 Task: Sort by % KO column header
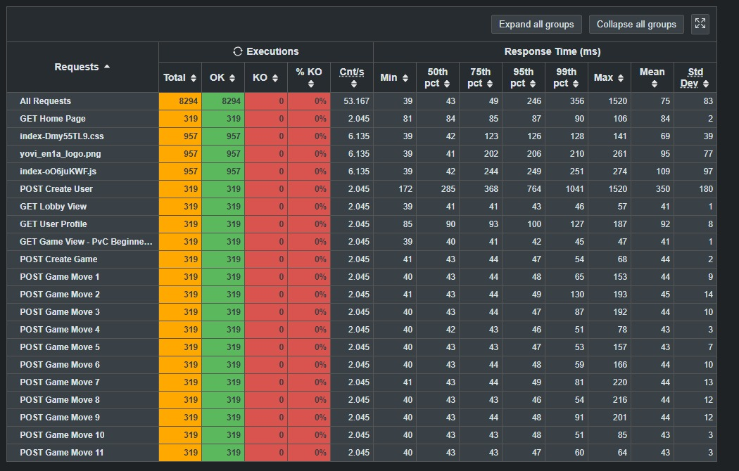309,77
